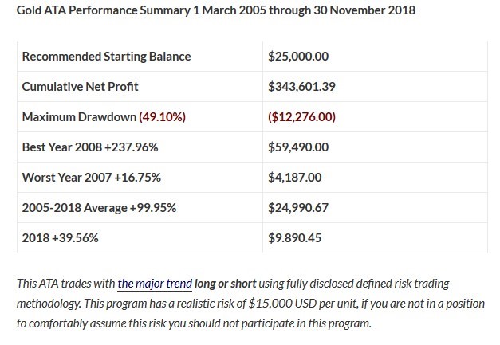Select the $9.890.45 value cell
Viewport: 500px width, 345px height.
pos(297,237)
